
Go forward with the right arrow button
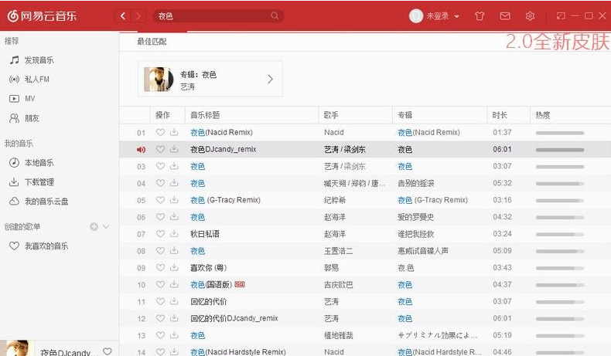tap(138, 16)
